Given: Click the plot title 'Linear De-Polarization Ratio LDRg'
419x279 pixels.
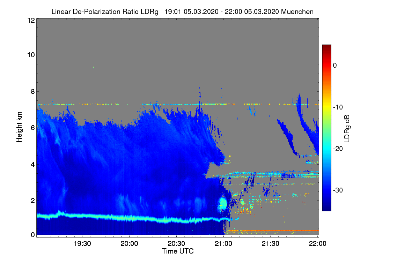Looking at the screenshot, I should [x=105, y=12].
